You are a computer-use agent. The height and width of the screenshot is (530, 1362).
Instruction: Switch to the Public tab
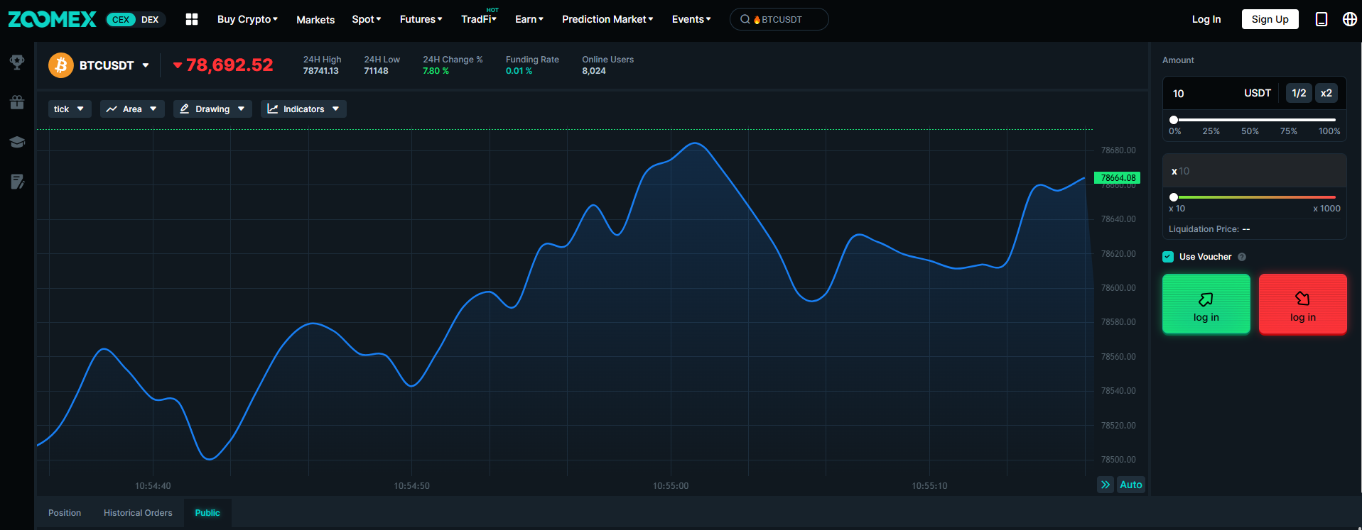click(207, 512)
